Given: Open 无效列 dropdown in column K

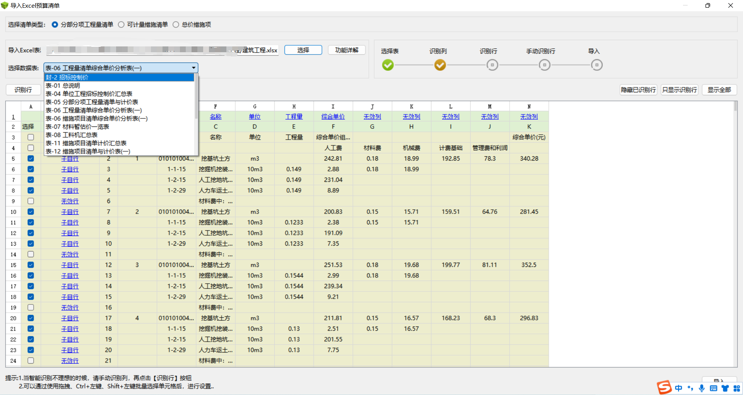Looking at the screenshot, I should click(411, 116).
